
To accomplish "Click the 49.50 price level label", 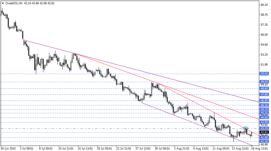I will (x=264, y=82).
